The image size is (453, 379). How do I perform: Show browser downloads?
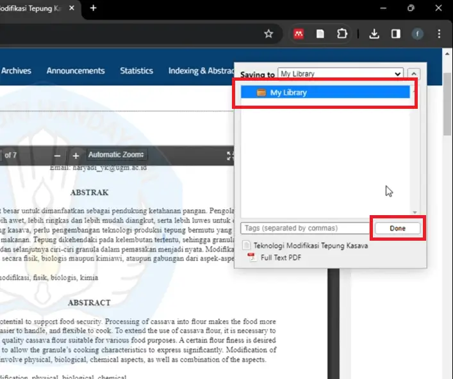tap(374, 34)
